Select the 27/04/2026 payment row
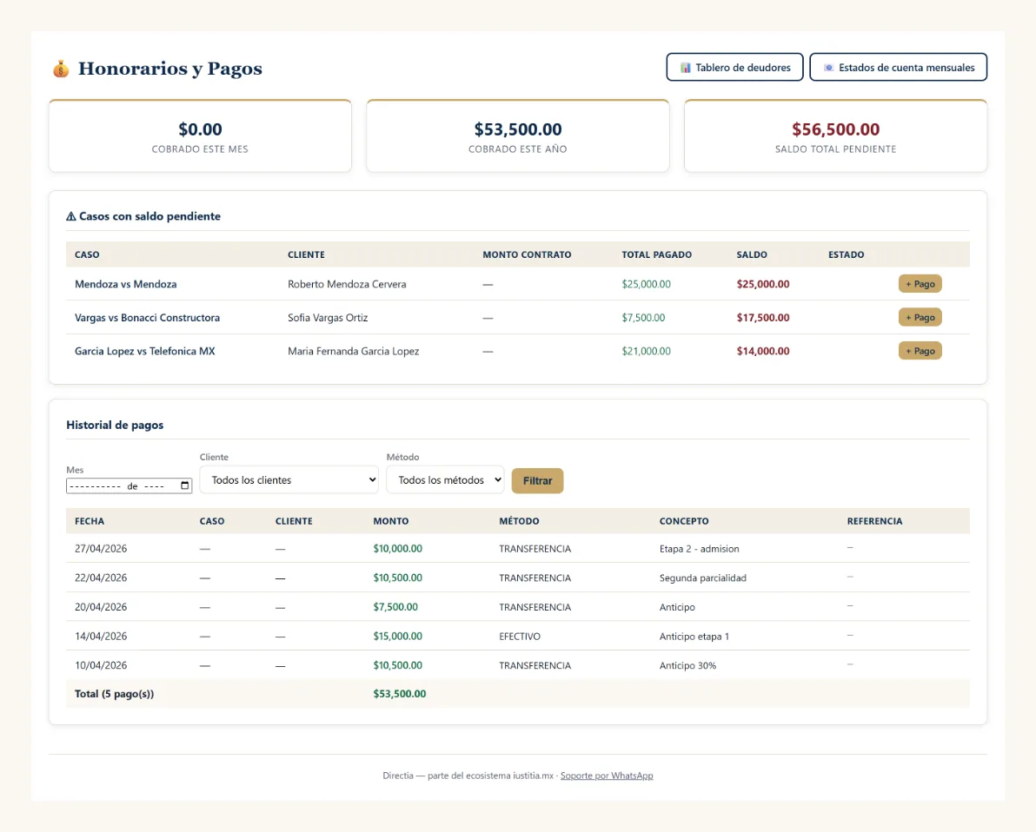The height and width of the screenshot is (832, 1036). pyautogui.click(x=518, y=548)
